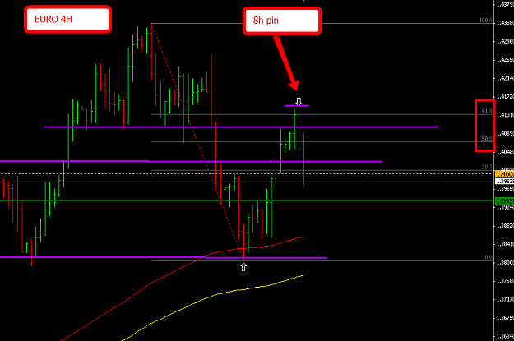
Task: Select the yellow moving average line
Action: (x=212, y=296)
